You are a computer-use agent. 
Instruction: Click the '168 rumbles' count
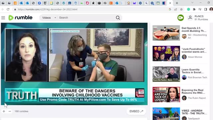(21, 111)
